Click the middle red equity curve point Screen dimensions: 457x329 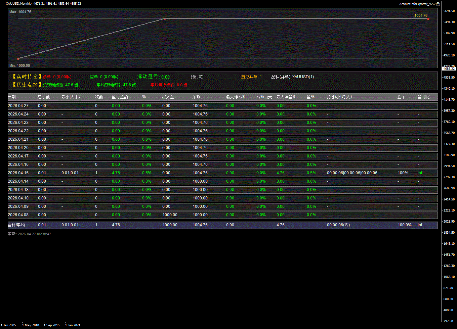click(x=165, y=19)
